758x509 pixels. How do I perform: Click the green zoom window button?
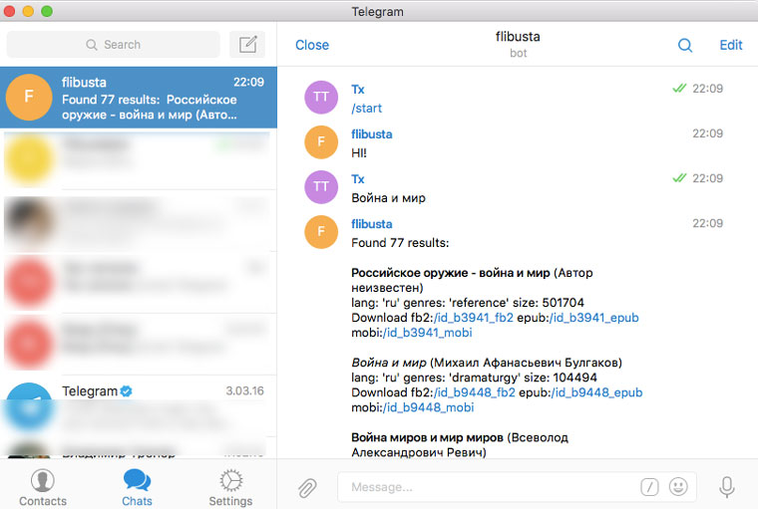coord(47,11)
